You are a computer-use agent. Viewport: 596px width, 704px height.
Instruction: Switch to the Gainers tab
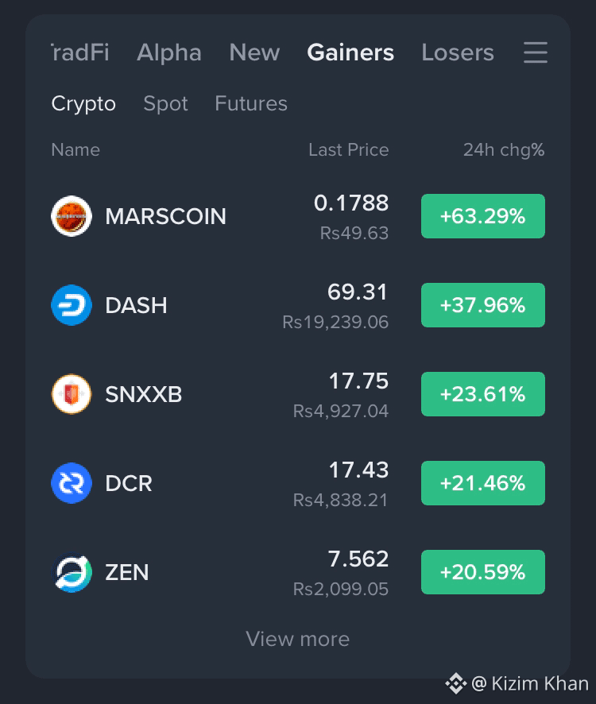point(350,52)
